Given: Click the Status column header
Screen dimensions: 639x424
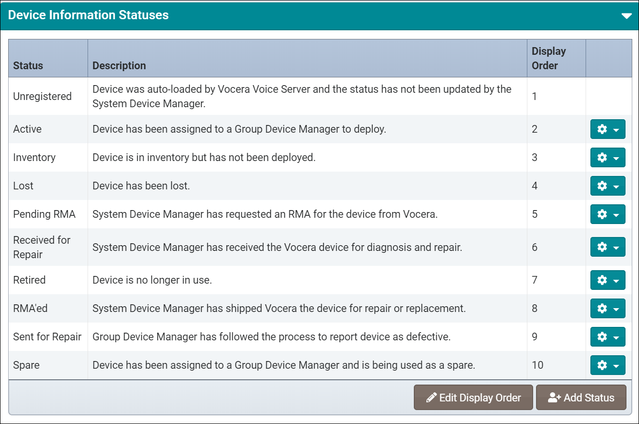Looking at the screenshot, I should click(27, 65).
